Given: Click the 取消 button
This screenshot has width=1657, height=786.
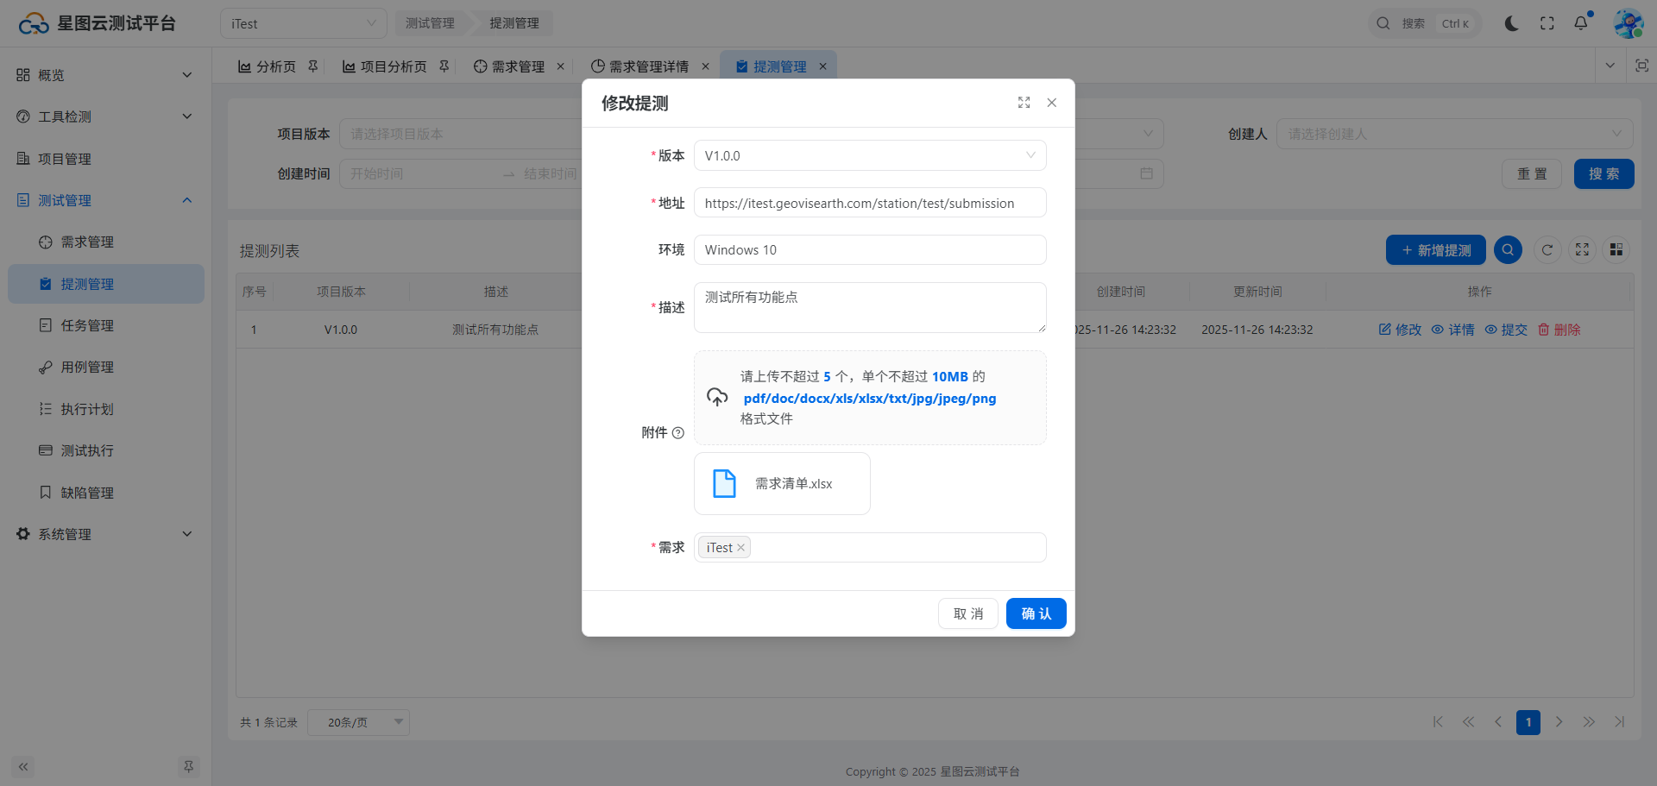Looking at the screenshot, I should [967, 613].
